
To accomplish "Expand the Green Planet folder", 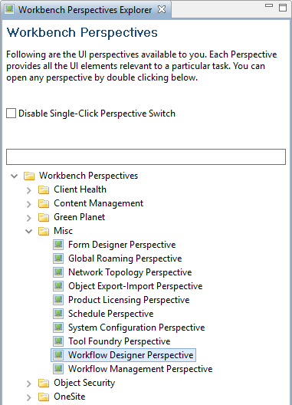I will pos(28,218).
